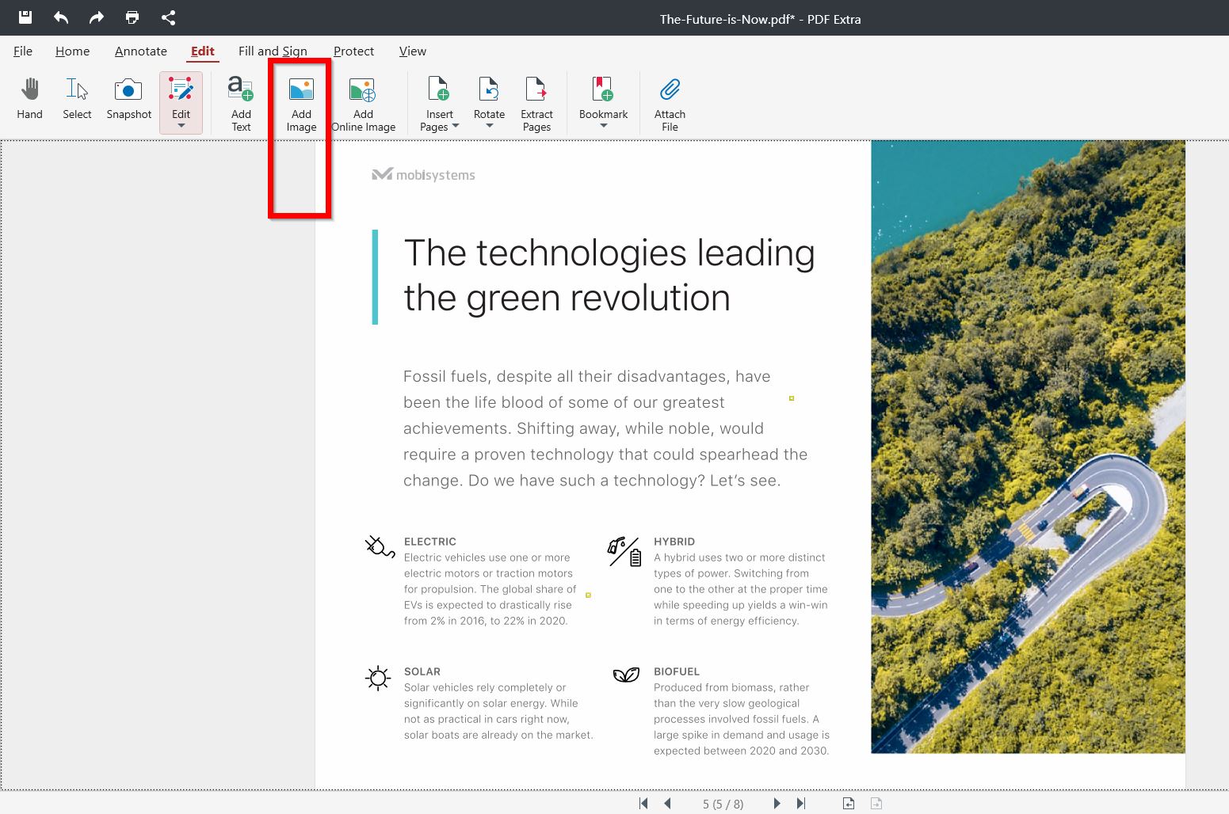This screenshot has height=814, width=1229.
Task: Click Add Text tool
Action: (240, 102)
